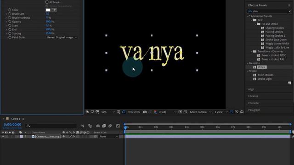Open the Comp 1 timeline panel menu
The height and width of the screenshot is (165, 294).
pyautogui.click(x=23, y=119)
